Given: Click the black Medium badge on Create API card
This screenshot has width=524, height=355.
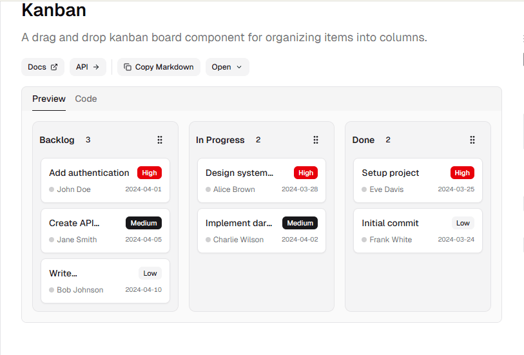Looking at the screenshot, I should pyautogui.click(x=144, y=223).
